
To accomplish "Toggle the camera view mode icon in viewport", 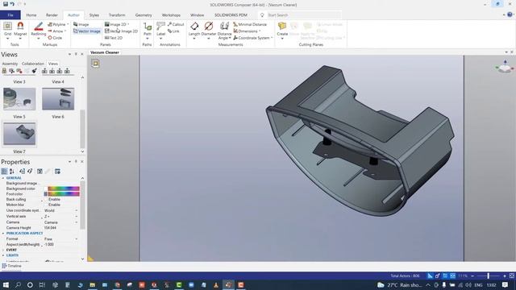I will click(95, 64).
